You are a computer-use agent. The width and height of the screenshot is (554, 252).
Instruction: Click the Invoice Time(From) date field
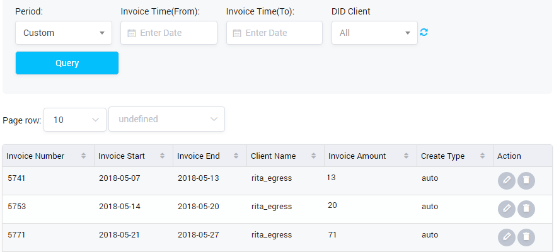(x=169, y=33)
